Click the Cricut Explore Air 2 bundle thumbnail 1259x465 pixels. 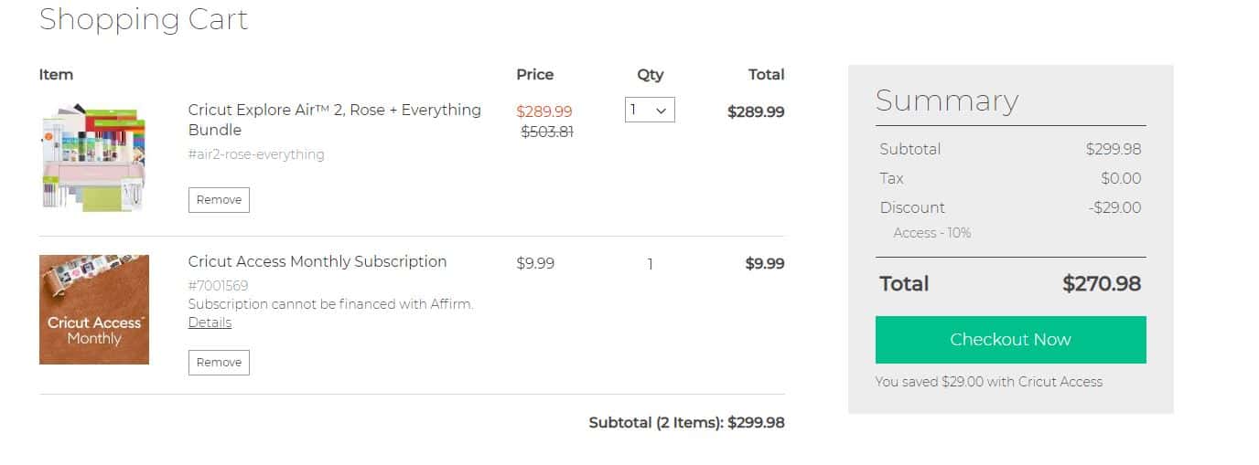(93, 157)
